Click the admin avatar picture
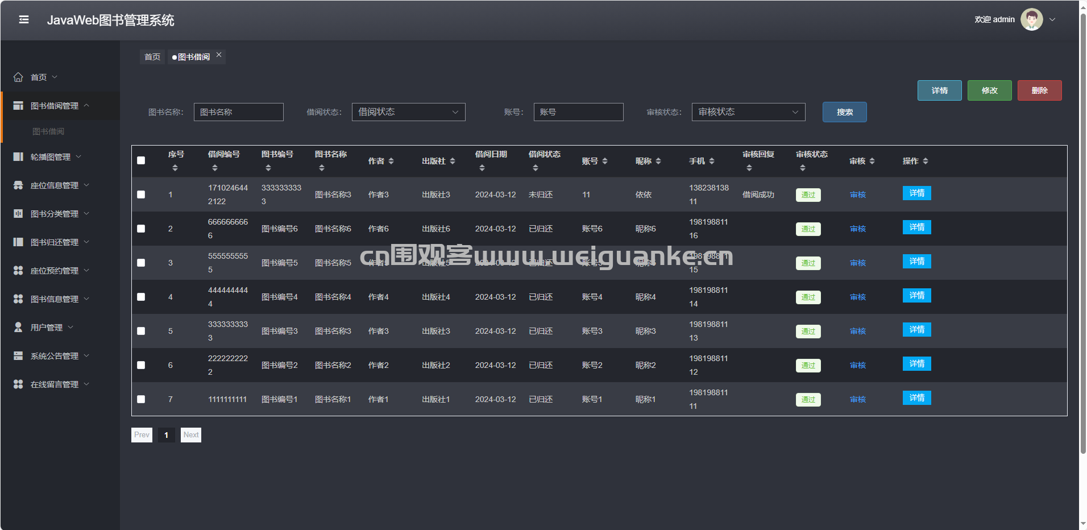This screenshot has height=530, width=1087. (x=1031, y=19)
